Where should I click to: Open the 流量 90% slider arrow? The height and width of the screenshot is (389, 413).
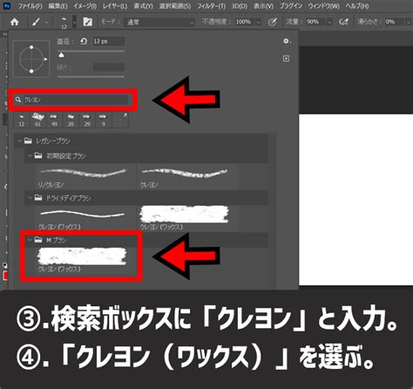(x=329, y=22)
